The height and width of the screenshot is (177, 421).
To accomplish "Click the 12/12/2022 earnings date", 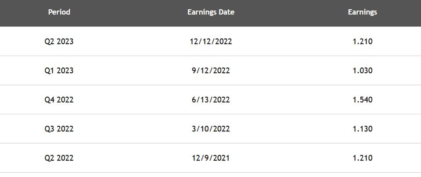I will tap(211, 42).
